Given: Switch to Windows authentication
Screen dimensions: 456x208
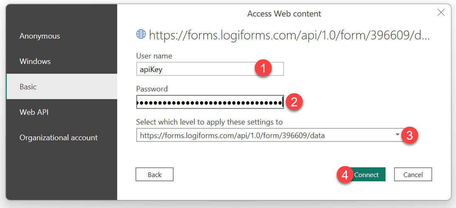Looking at the screenshot, I should coord(35,61).
